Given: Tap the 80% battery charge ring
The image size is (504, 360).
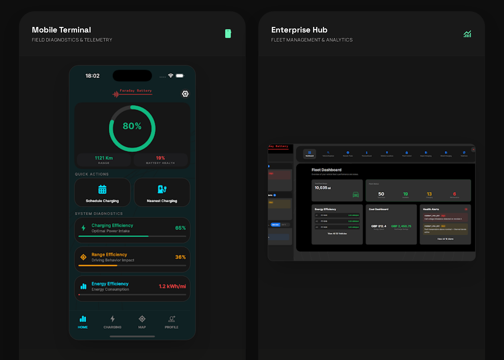Looking at the screenshot, I should coord(132,128).
